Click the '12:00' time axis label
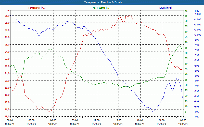 tap(97, 120)
